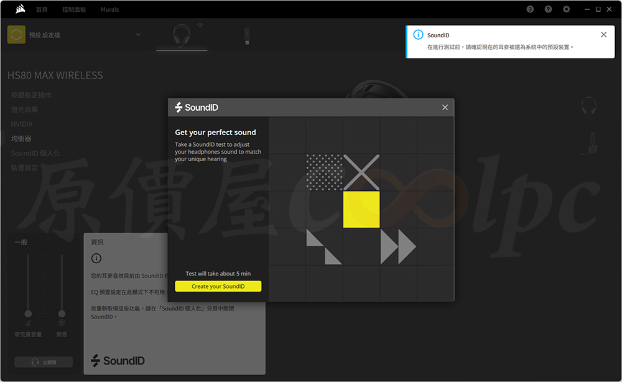This screenshot has width=622, height=382.
Task: Click the 側音 label
Action: click(62, 335)
